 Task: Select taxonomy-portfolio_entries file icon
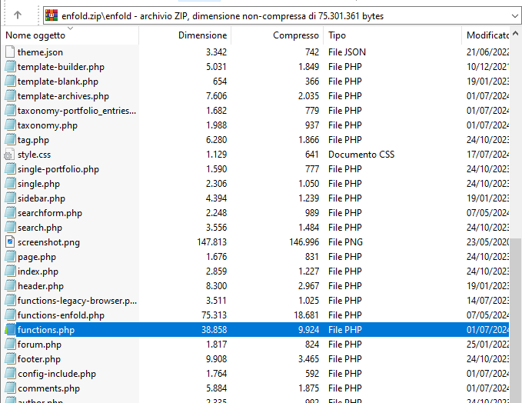(10, 111)
